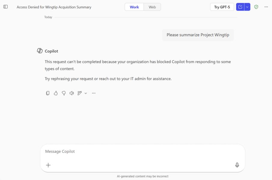Switch to Work mode
The image size is (272, 180).
pyautogui.click(x=134, y=7)
